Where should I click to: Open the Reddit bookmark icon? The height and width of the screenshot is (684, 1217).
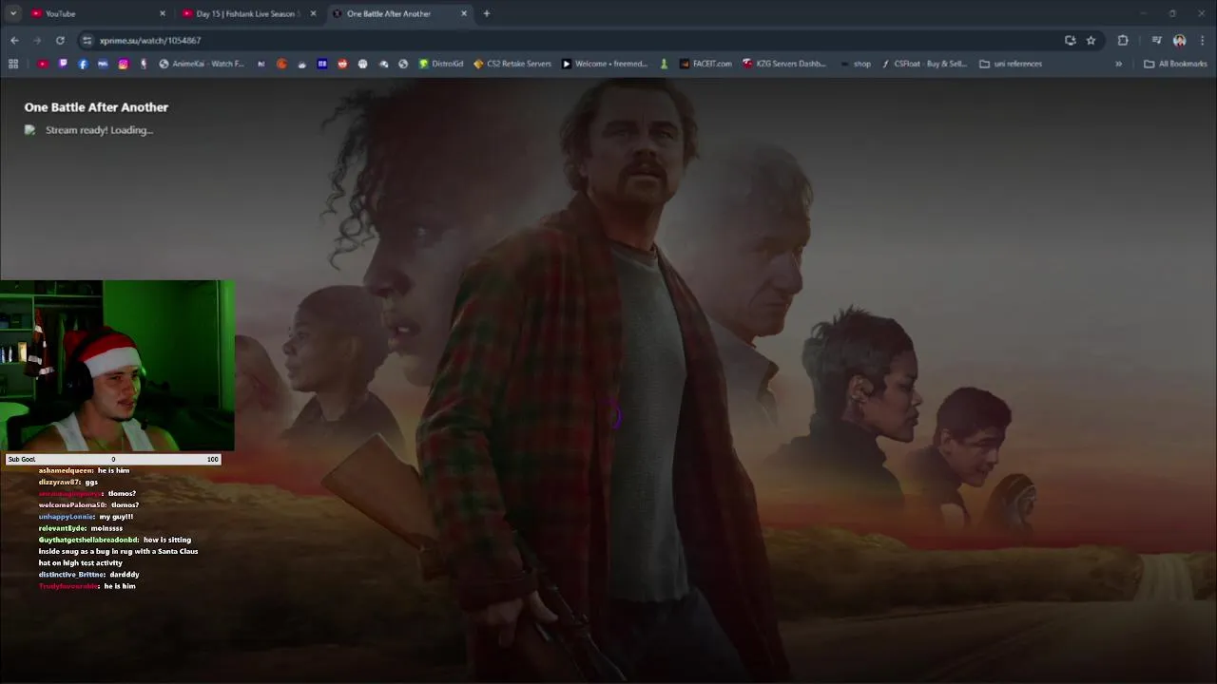coord(342,64)
